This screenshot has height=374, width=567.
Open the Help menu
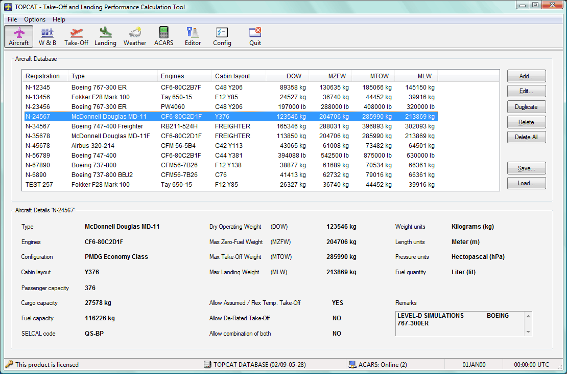point(59,19)
